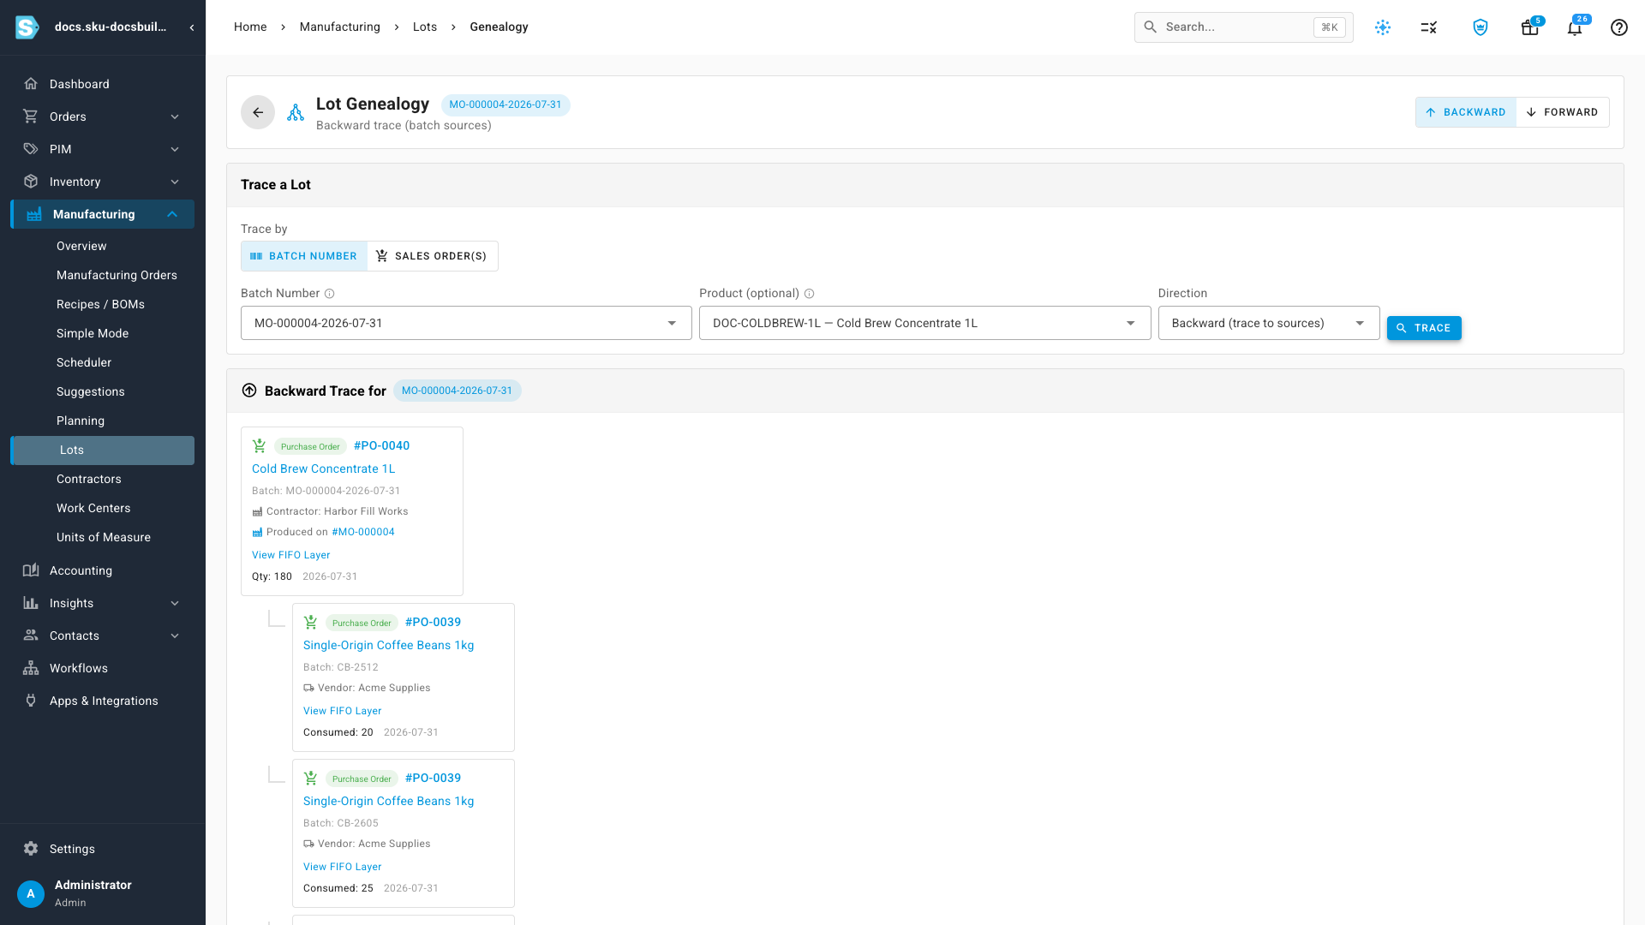Open the Planning submenu item
This screenshot has width=1645, height=925.
(x=81, y=421)
